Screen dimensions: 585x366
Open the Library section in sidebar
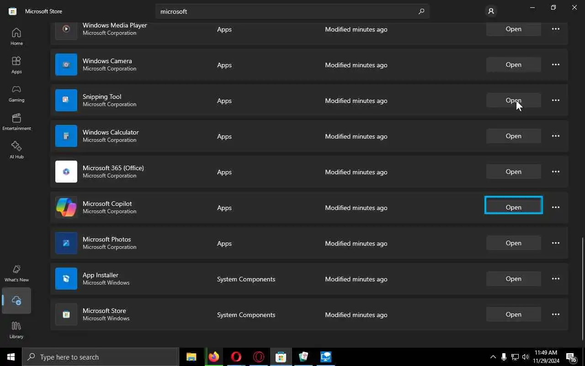tap(16, 330)
